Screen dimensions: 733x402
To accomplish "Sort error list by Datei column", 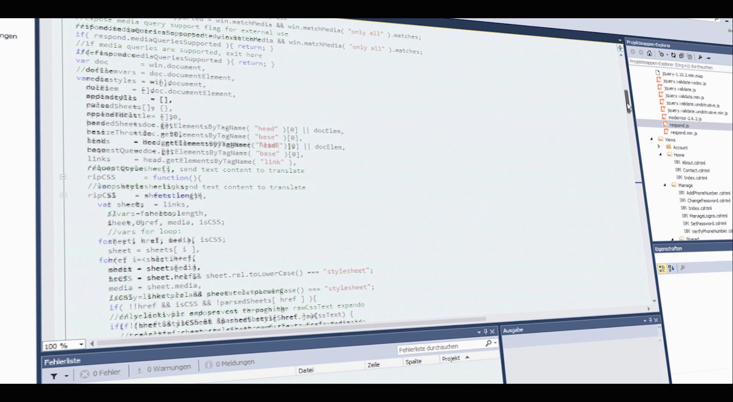I will pyautogui.click(x=306, y=370).
